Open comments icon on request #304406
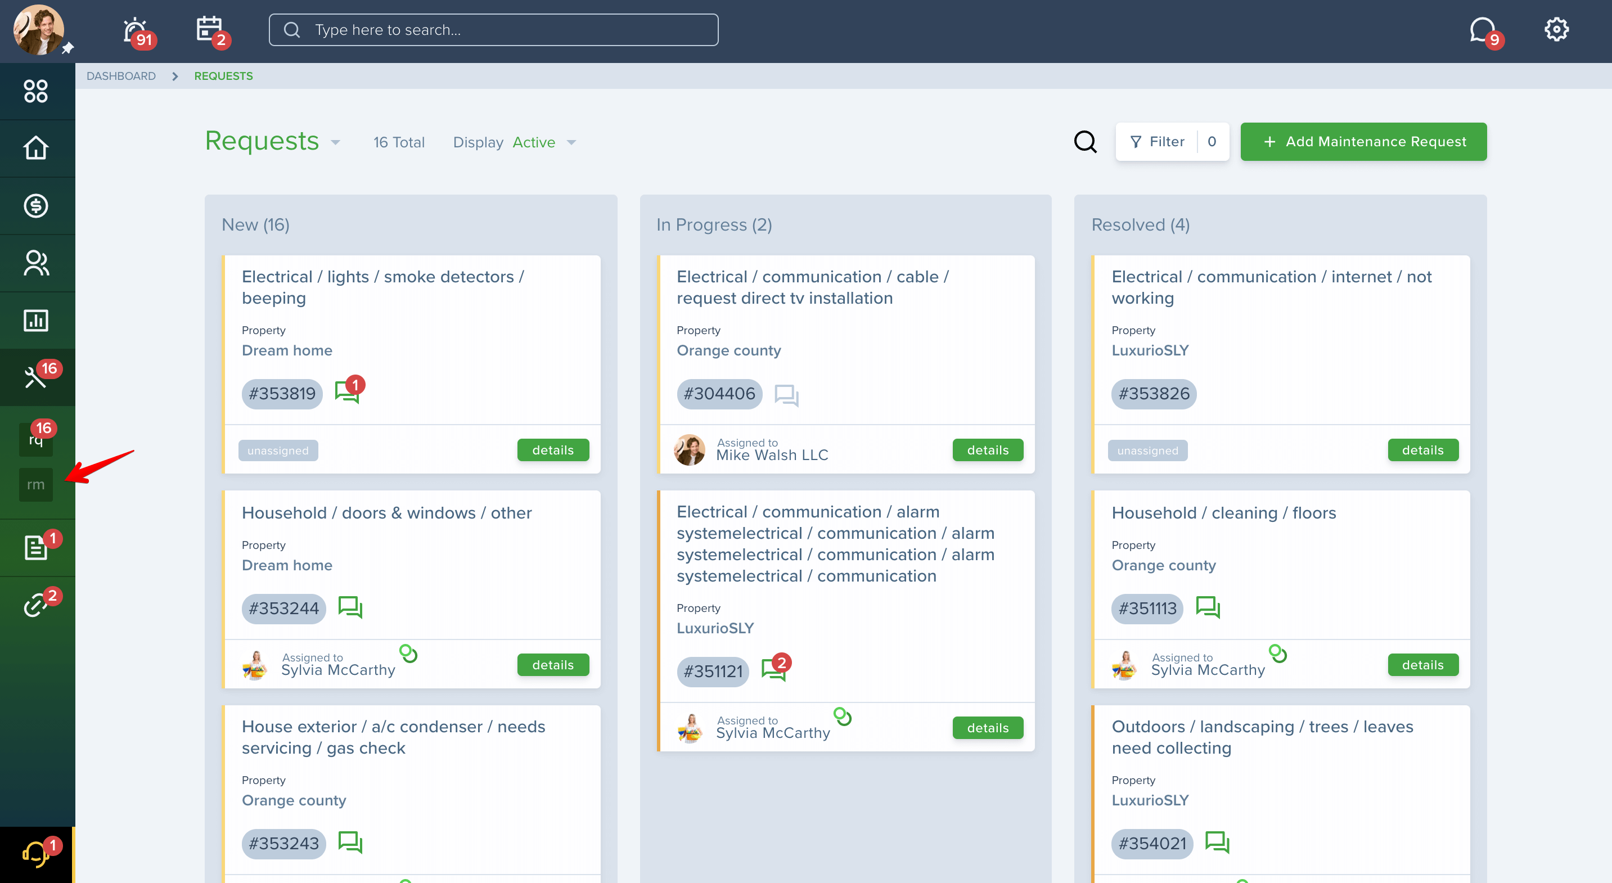 [786, 395]
